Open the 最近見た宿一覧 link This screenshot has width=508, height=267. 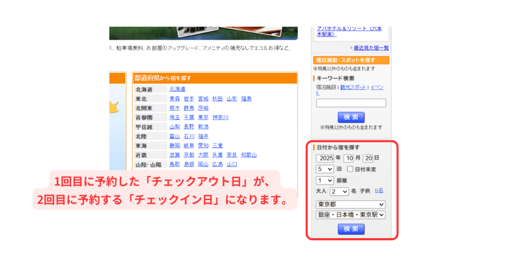(371, 48)
